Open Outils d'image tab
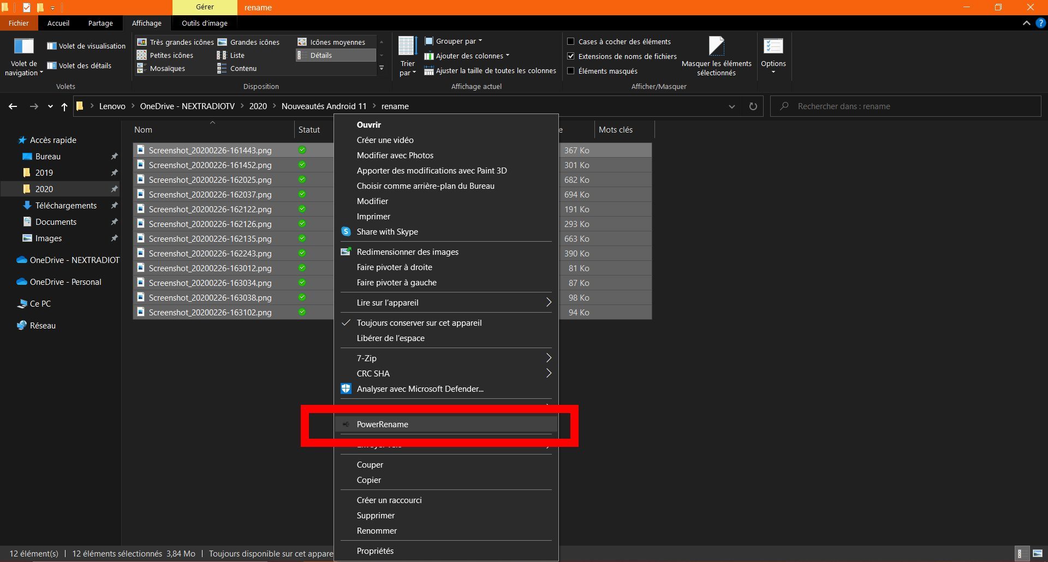The height and width of the screenshot is (562, 1048). [x=205, y=23]
